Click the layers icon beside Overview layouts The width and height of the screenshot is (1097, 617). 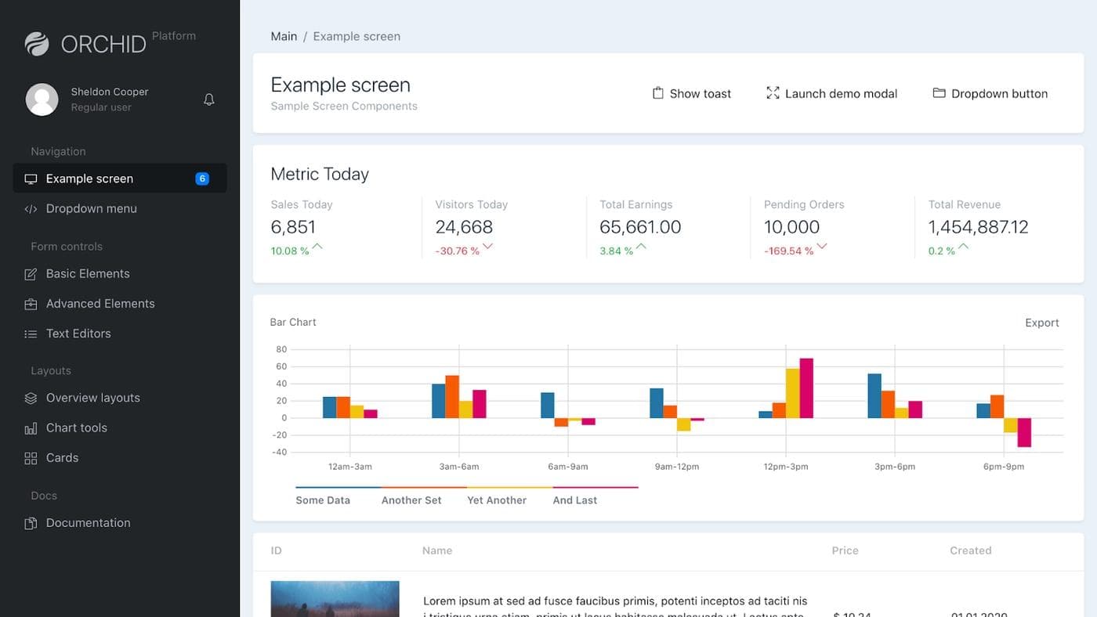pyautogui.click(x=31, y=398)
